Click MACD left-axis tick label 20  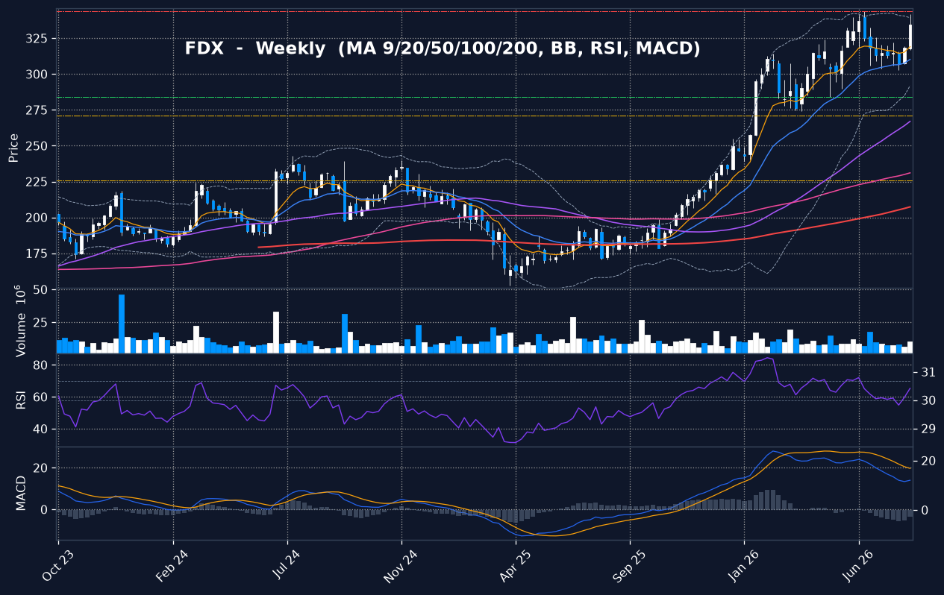[x=41, y=468]
